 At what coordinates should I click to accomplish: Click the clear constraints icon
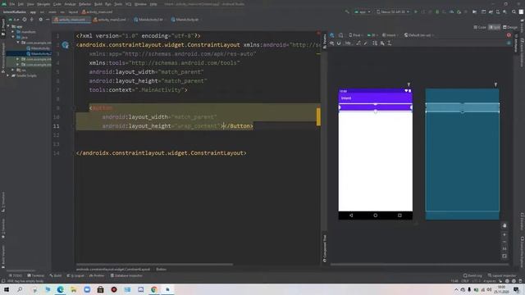tap(358, 43)
